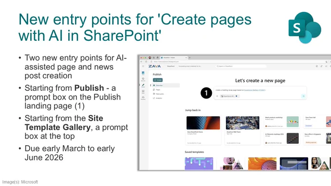
Task: Open the Experience Matters link in prompt
Action: [255, 90]
